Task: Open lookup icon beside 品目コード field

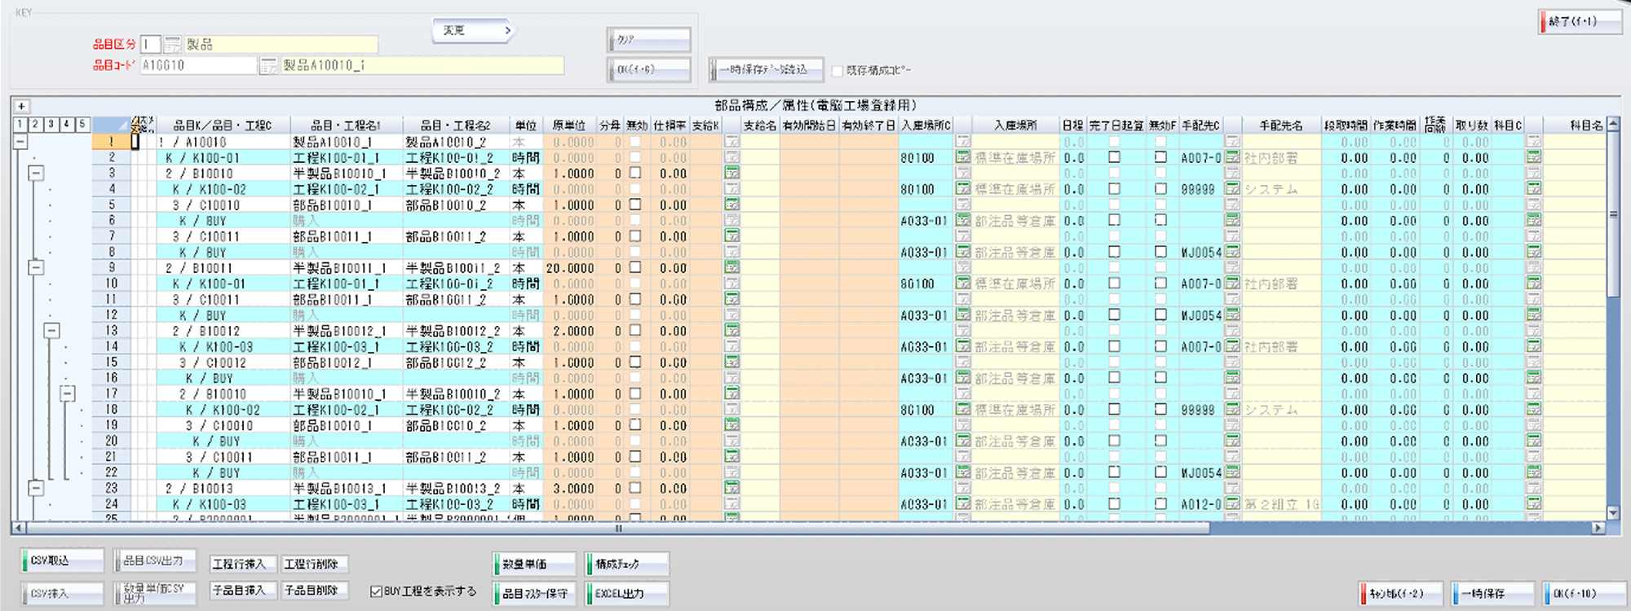Action: coord(268,66)
